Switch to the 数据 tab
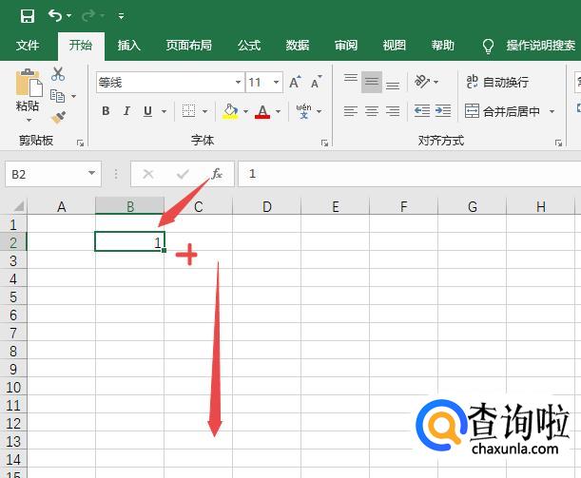 point(298,46)
